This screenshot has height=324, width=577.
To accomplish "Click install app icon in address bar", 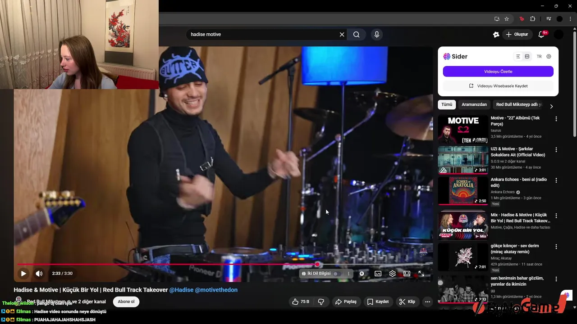I will click(497, 19).
